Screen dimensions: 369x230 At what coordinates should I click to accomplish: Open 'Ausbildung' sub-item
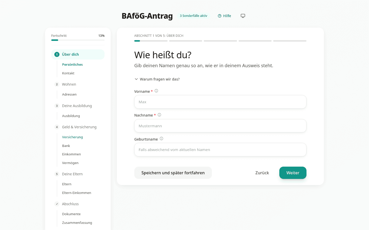point(71,116)
